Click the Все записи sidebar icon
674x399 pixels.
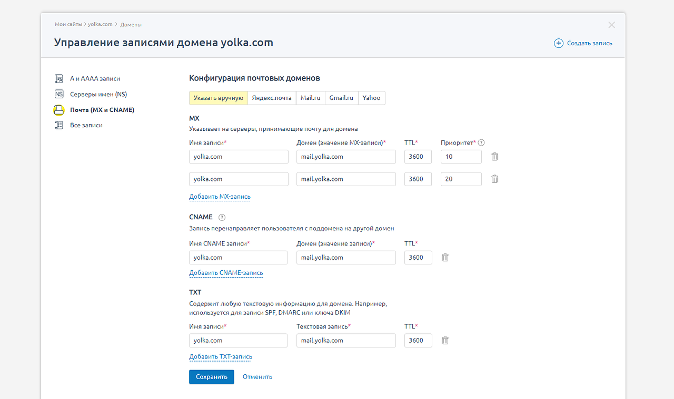pyautogui.click(x=59, y=126)
